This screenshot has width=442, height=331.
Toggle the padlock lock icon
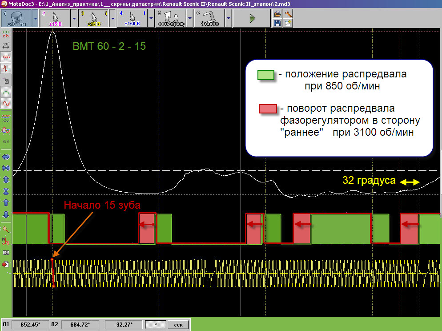click(6, 81)
